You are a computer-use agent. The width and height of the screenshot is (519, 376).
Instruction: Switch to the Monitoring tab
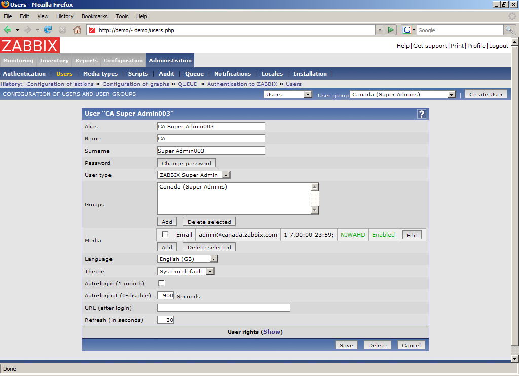(x=18, y=61)
